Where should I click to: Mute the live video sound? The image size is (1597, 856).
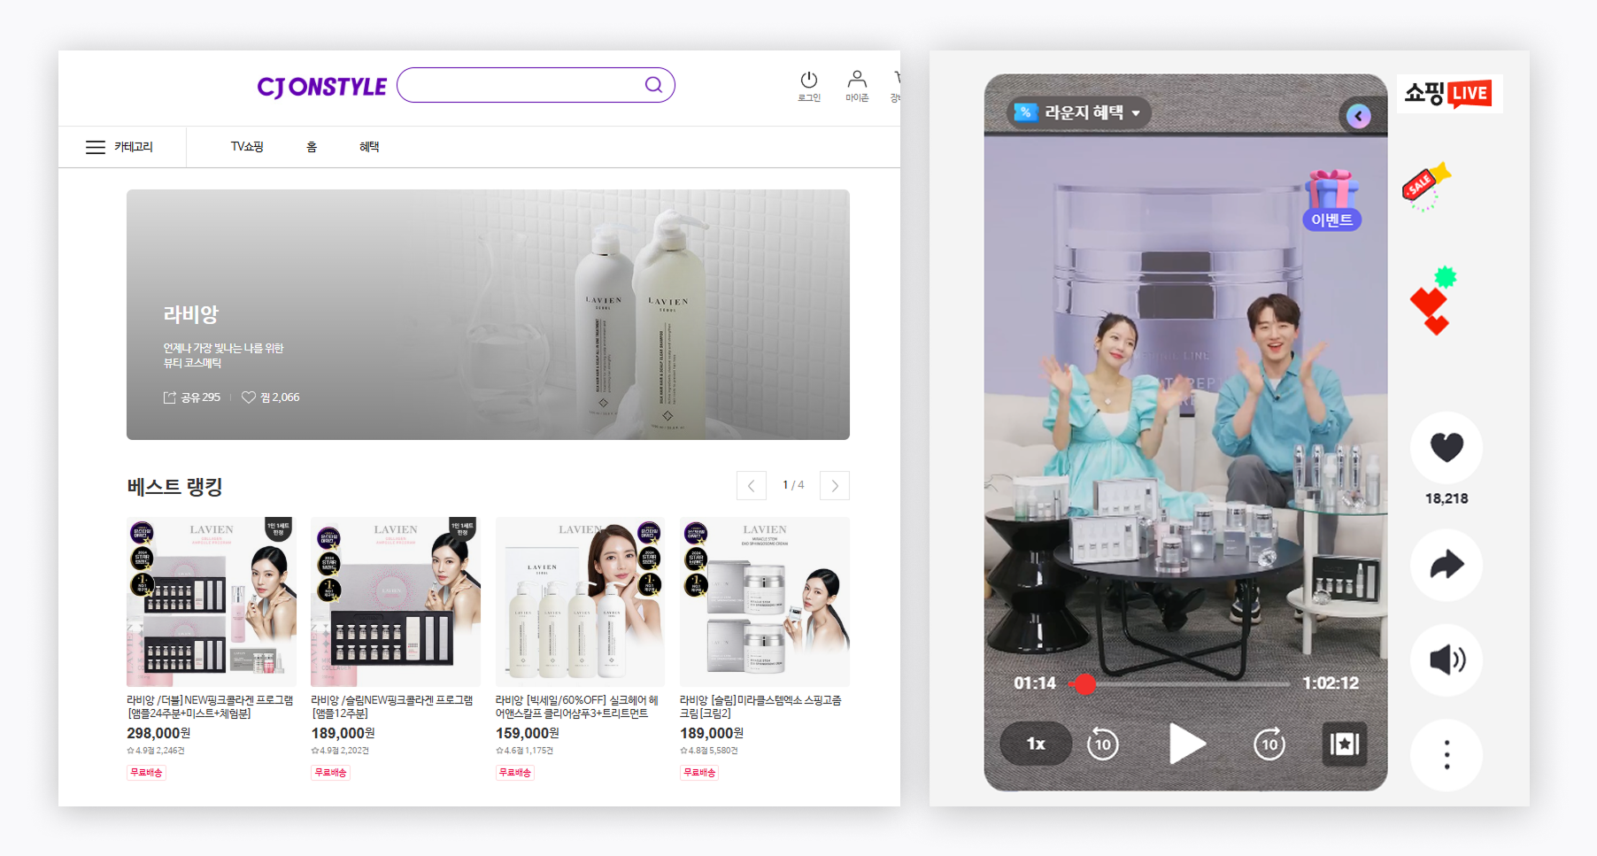pos(1446,659)
